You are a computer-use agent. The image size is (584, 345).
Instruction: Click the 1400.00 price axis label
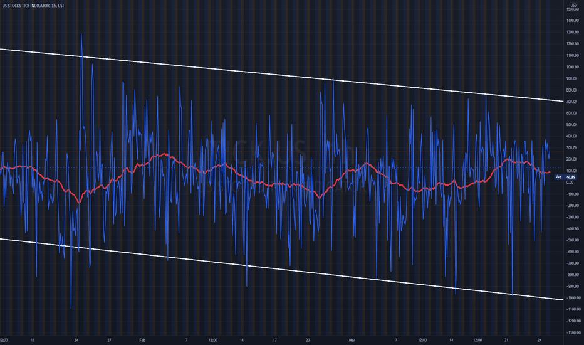coord(573,21)
